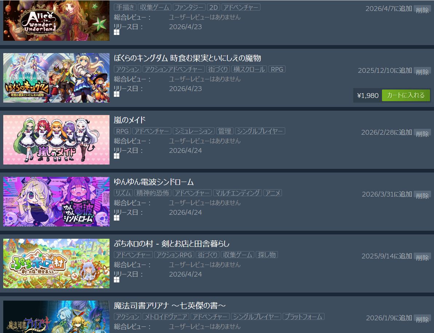
Task: Open ぷちホロの村 capsule image
Action: (x=56, y=263)
